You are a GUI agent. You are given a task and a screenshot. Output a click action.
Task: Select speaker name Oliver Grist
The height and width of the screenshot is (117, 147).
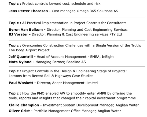19,111
